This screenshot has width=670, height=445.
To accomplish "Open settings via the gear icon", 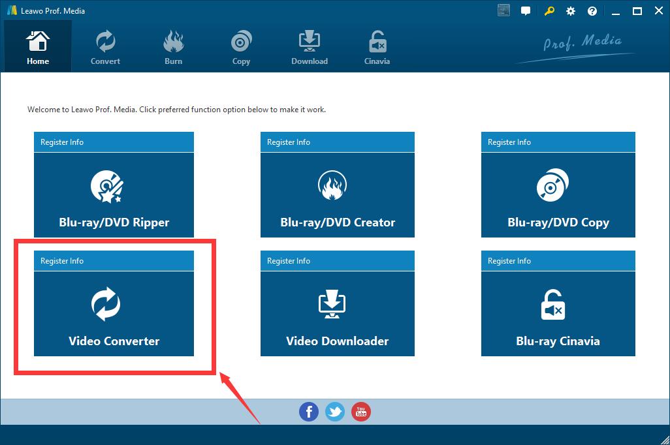I will [571, 11].
